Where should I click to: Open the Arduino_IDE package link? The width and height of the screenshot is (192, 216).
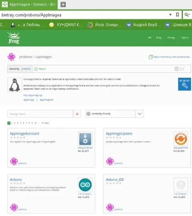115,180
